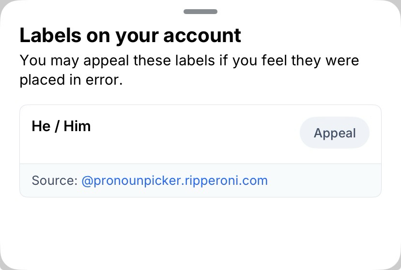This screenshot has height=270, width=401.
Task: Visit the pronounpicker labeler profile
Action: (x=174, y=181)
